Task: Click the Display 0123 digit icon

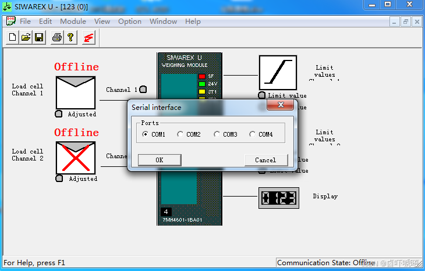Action: (279, 198)
